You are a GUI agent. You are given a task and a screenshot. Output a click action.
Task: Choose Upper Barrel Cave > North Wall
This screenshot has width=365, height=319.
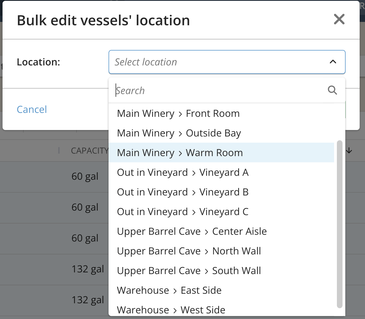click(221, 251)
